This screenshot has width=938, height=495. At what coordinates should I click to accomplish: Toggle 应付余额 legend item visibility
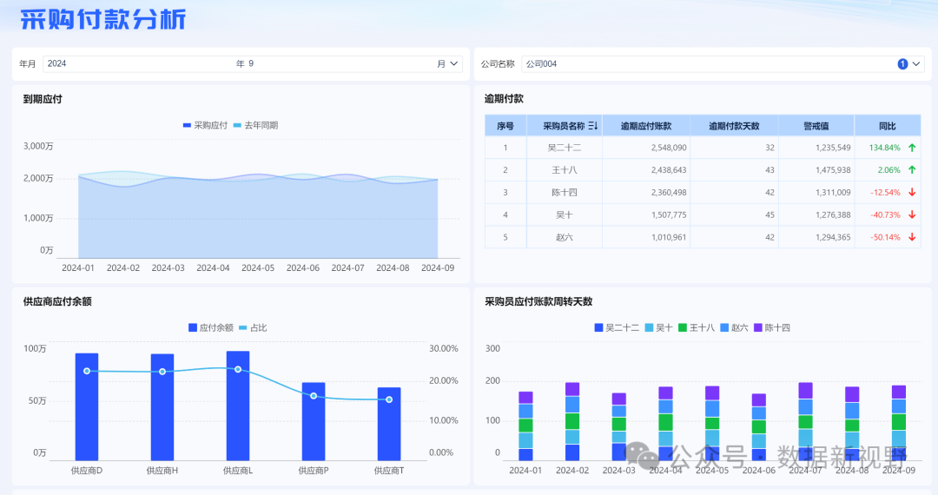[210, 328]
